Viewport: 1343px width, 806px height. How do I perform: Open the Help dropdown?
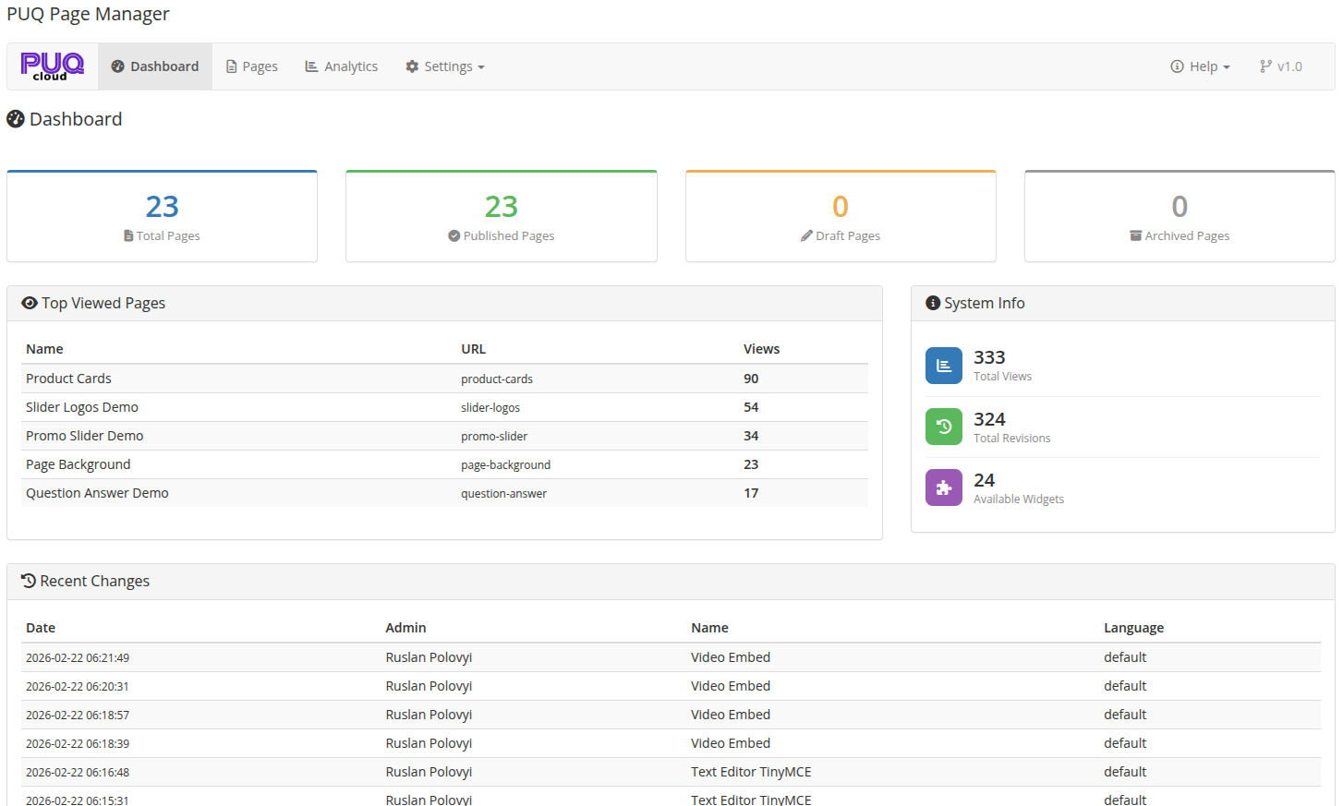click(x=1199, y=66)
